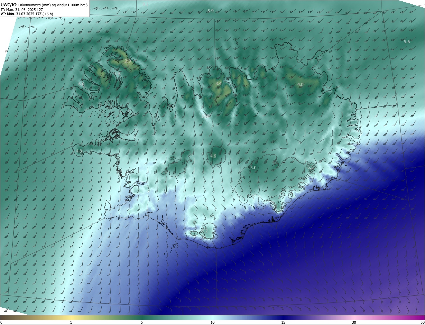Click the title 'UWC/IG: Úrkomumætti (mm) og vindur í 100m hæð'

[44, 4]
